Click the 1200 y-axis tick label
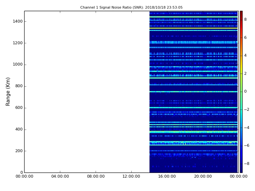The image size is (255, 191). click(x=18, y=43)
